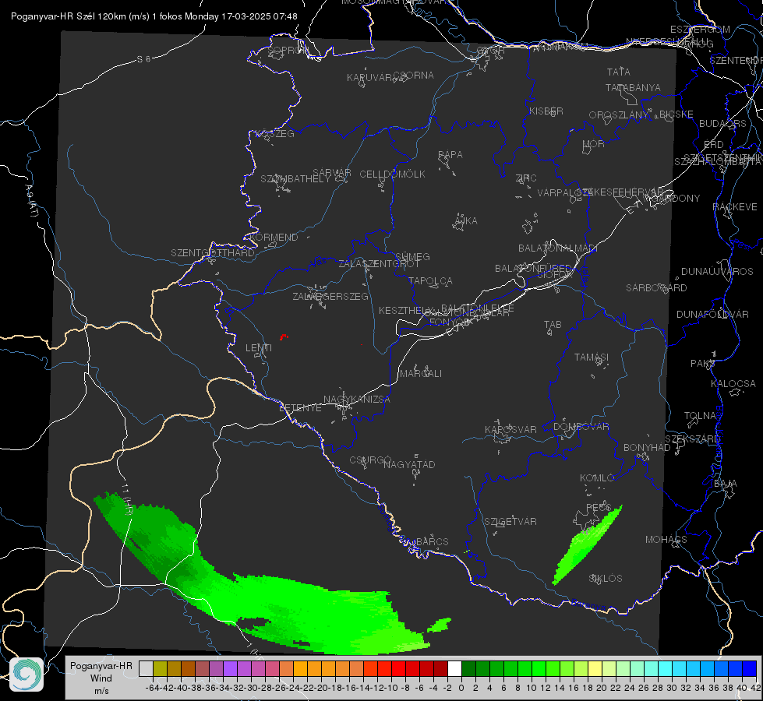Screen dimensions: 763x701
Task: Click the red echo near LENTI
Action: pyautogui.click(x=283, y=336)
